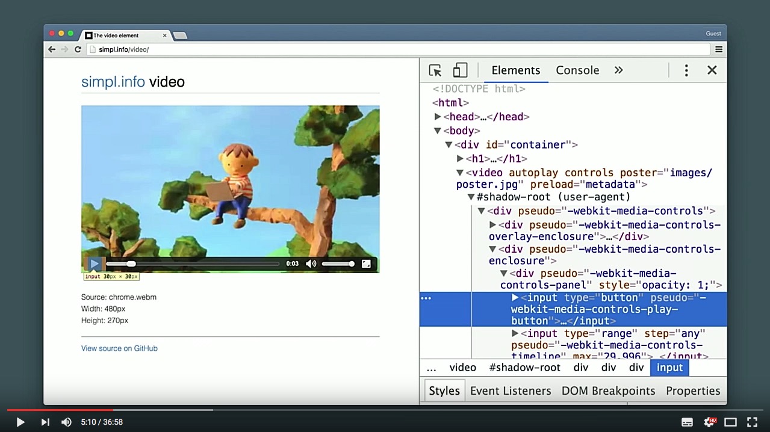Expand the selected play-button input node
Screen dimensions: 770x432
tap(515, 297)
